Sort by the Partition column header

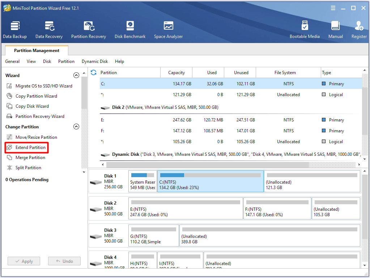130,73
